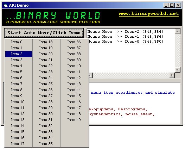The width and height of the screenshot is (185, 149).
Task: Select Item-6 menu entry
Action: click(19, 78)
